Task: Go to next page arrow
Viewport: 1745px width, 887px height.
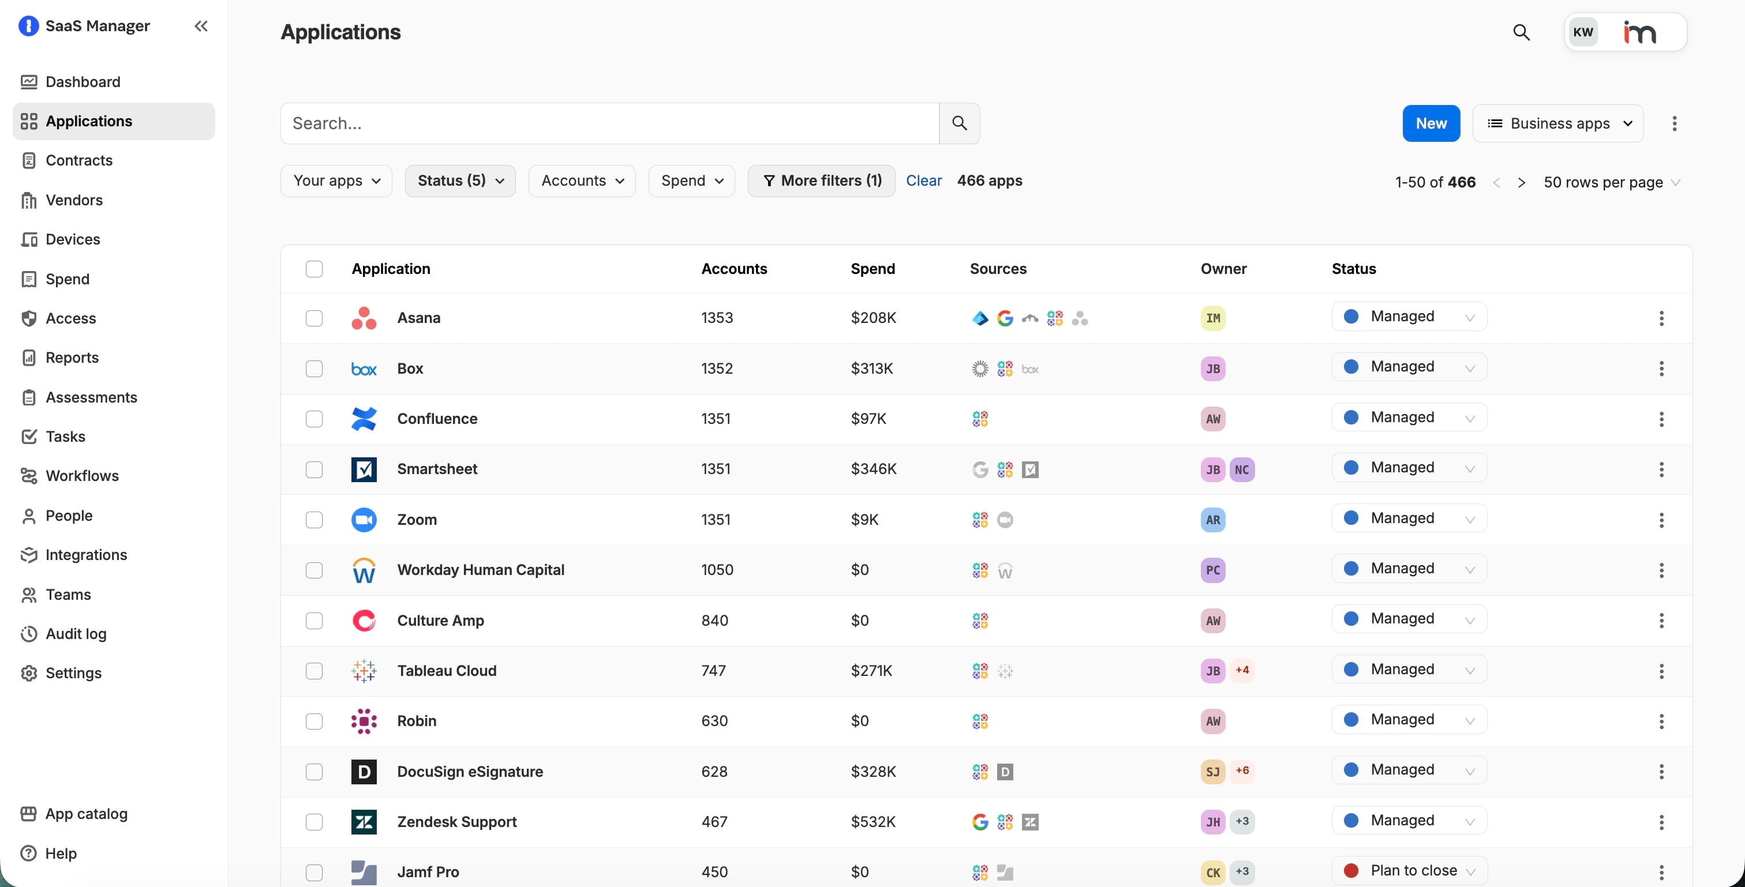Action: (1522, 183)
